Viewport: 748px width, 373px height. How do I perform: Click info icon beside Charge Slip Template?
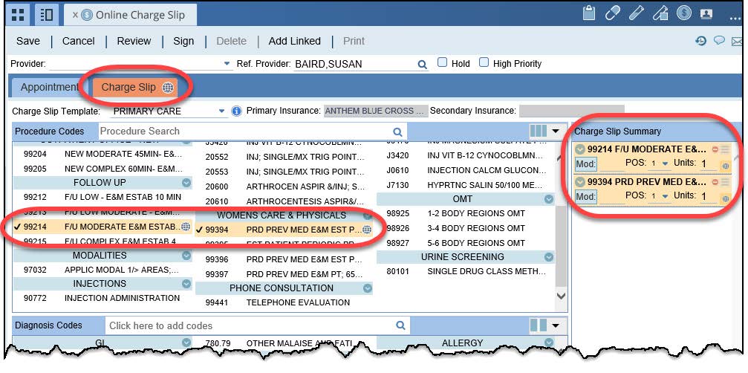point(237,111)
